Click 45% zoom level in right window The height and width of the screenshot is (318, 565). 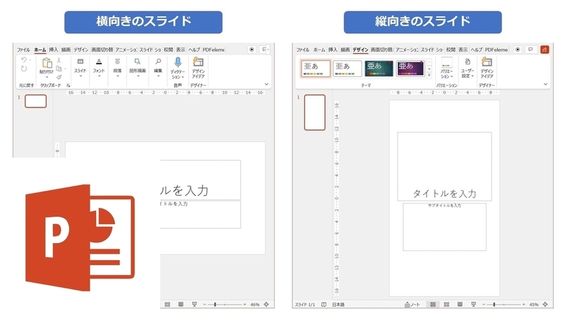tap(534, 305)
